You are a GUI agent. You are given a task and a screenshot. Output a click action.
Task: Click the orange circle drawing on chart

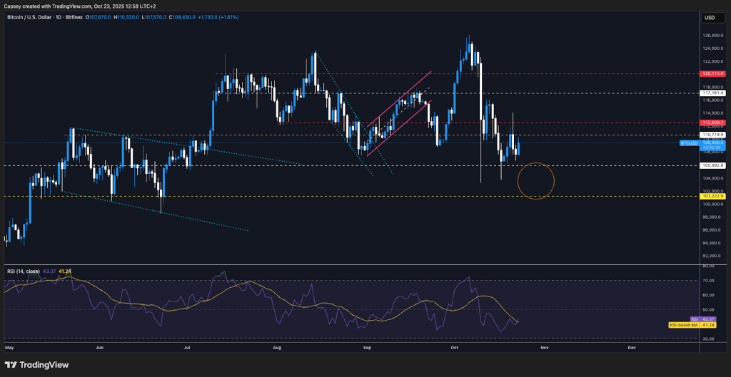(x=535, y=181)
